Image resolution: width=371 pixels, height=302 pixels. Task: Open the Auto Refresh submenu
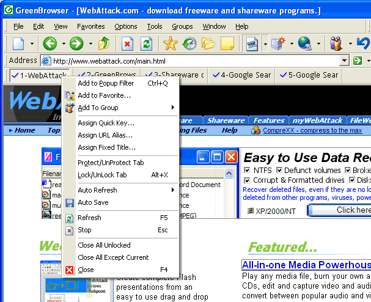coord(120,190)
